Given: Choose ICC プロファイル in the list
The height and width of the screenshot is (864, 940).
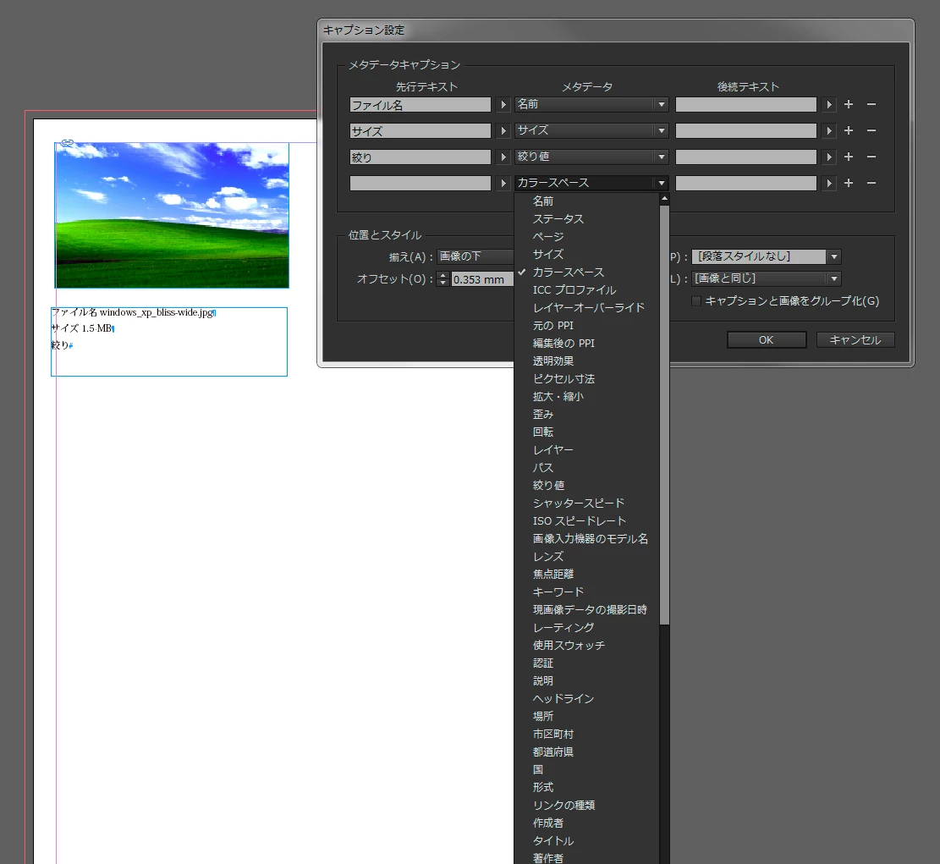Looking at the screenshot, I should click(x=574, y=290).
